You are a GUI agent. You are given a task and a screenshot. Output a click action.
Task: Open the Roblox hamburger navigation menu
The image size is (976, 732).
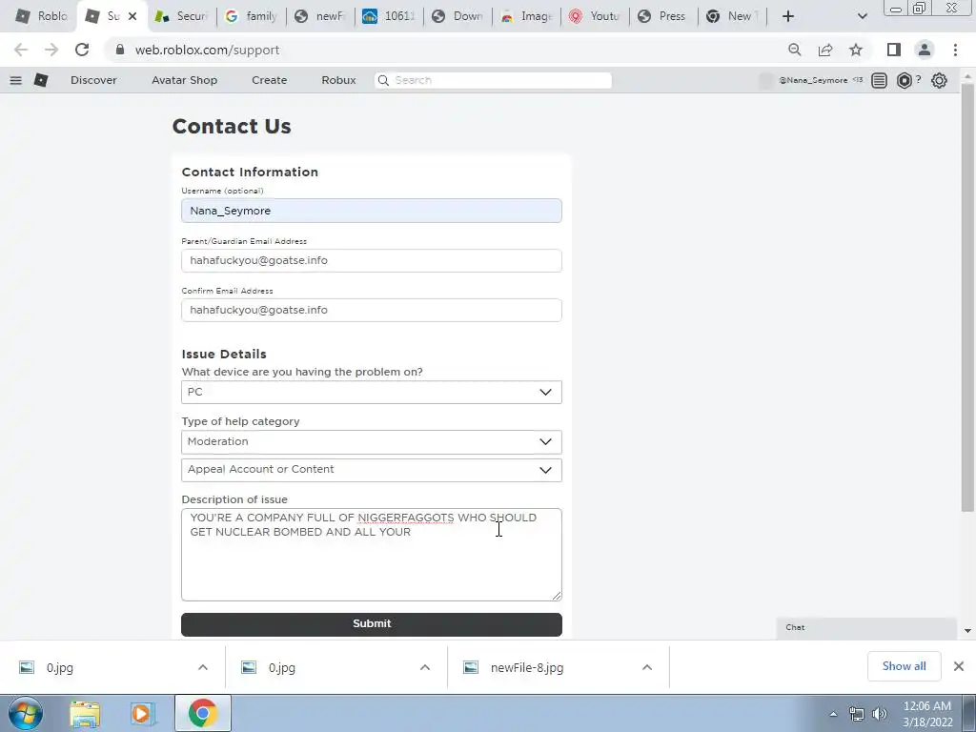16,80
